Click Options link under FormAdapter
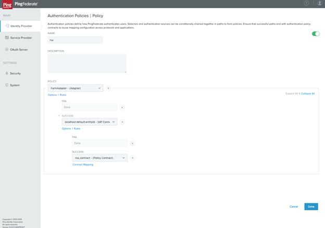Image resolution: width=325 pixels, height=228 pixels. pos(52,95)
